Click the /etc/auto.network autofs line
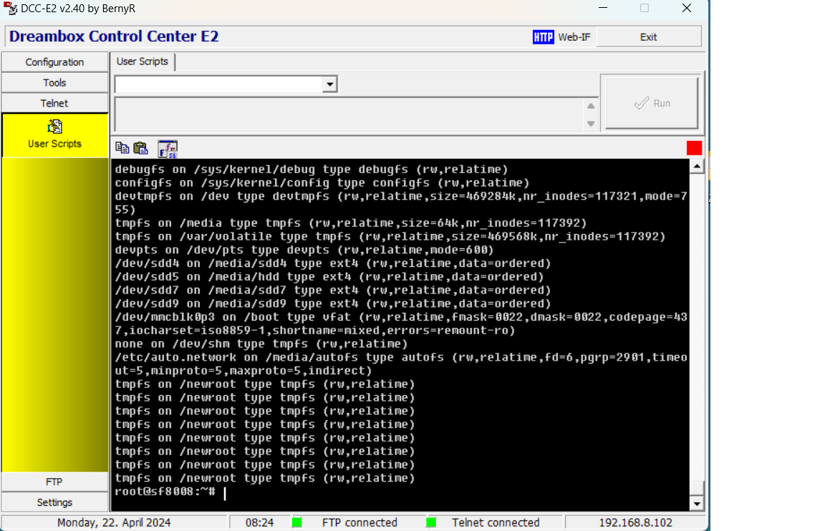The image size is (825, 531). click(401, 364)
